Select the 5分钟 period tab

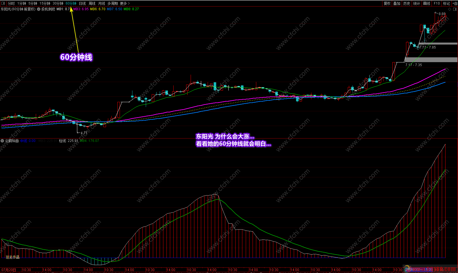(33, 3)
